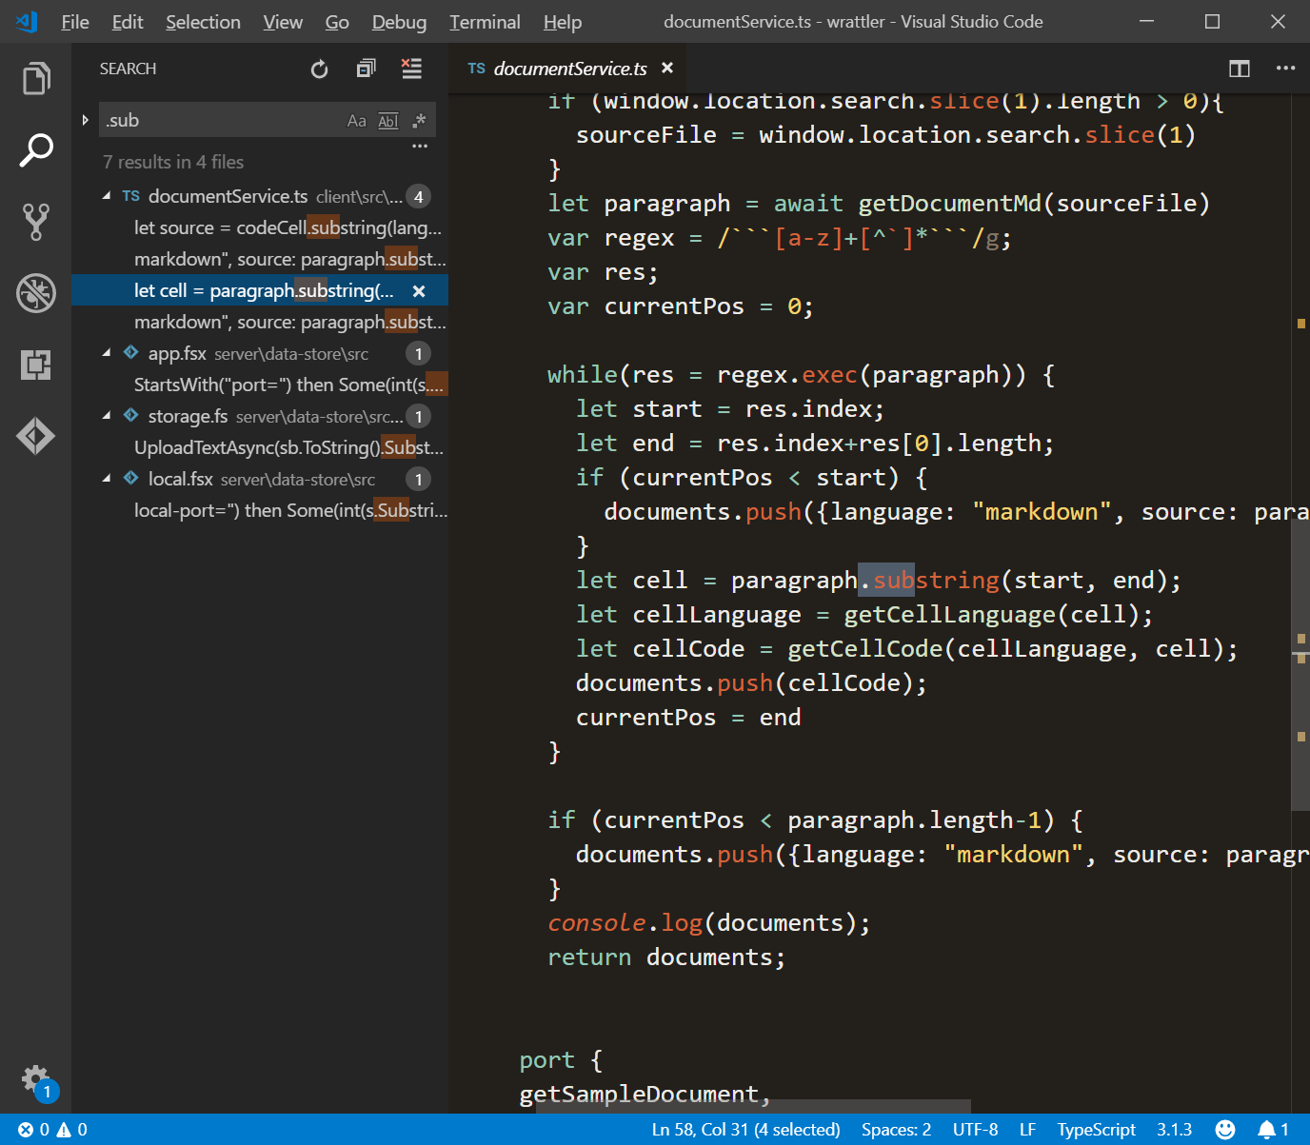The image size is (1310, 1145).
Task: Open notifications bell icon
Action: (x=1273, y=1130)
